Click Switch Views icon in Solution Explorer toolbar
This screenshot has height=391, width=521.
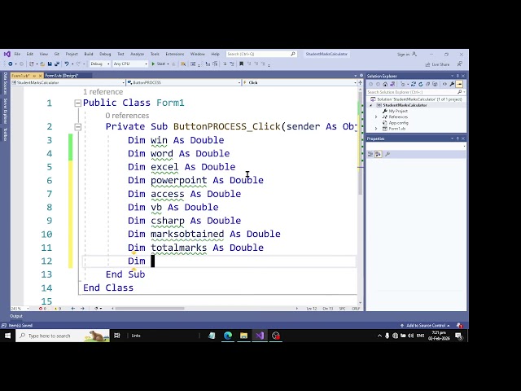[x=392, y=84]
